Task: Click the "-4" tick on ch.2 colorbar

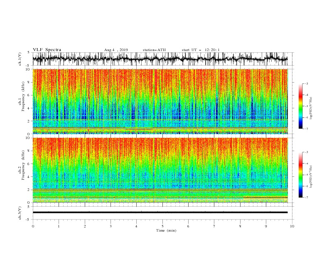Action: (306, 164)
